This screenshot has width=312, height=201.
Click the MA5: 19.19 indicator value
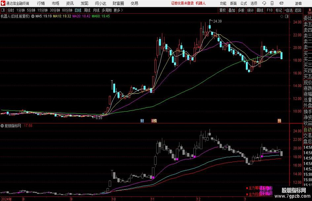[44, 16]
